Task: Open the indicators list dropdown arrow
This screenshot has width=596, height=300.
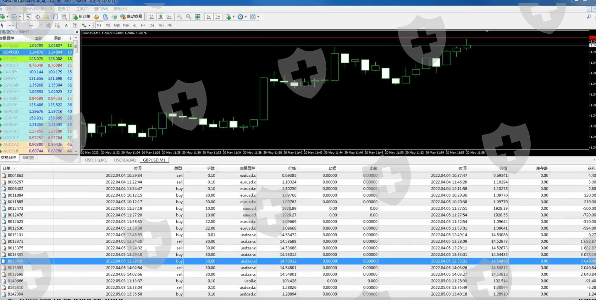Action: pos(233,17)
